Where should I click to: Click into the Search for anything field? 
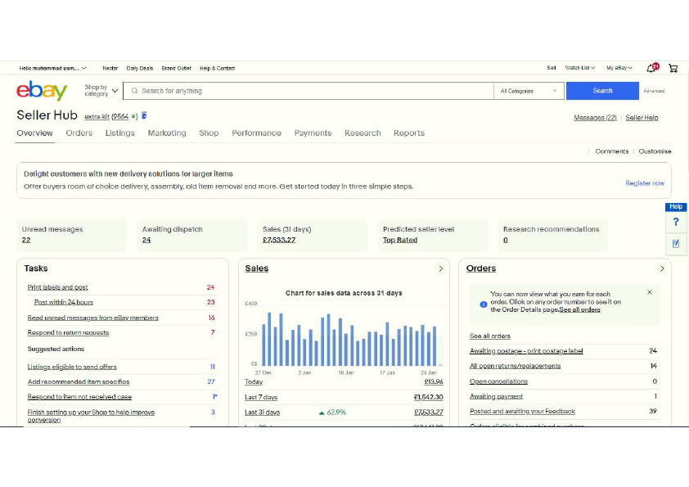308,91
